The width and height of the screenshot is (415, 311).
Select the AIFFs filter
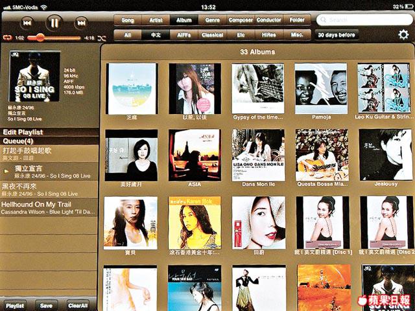tap(184, 35)
